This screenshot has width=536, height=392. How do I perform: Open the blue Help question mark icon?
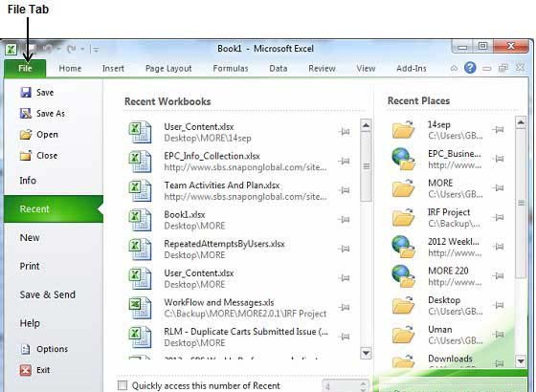[x=470, y=68]
